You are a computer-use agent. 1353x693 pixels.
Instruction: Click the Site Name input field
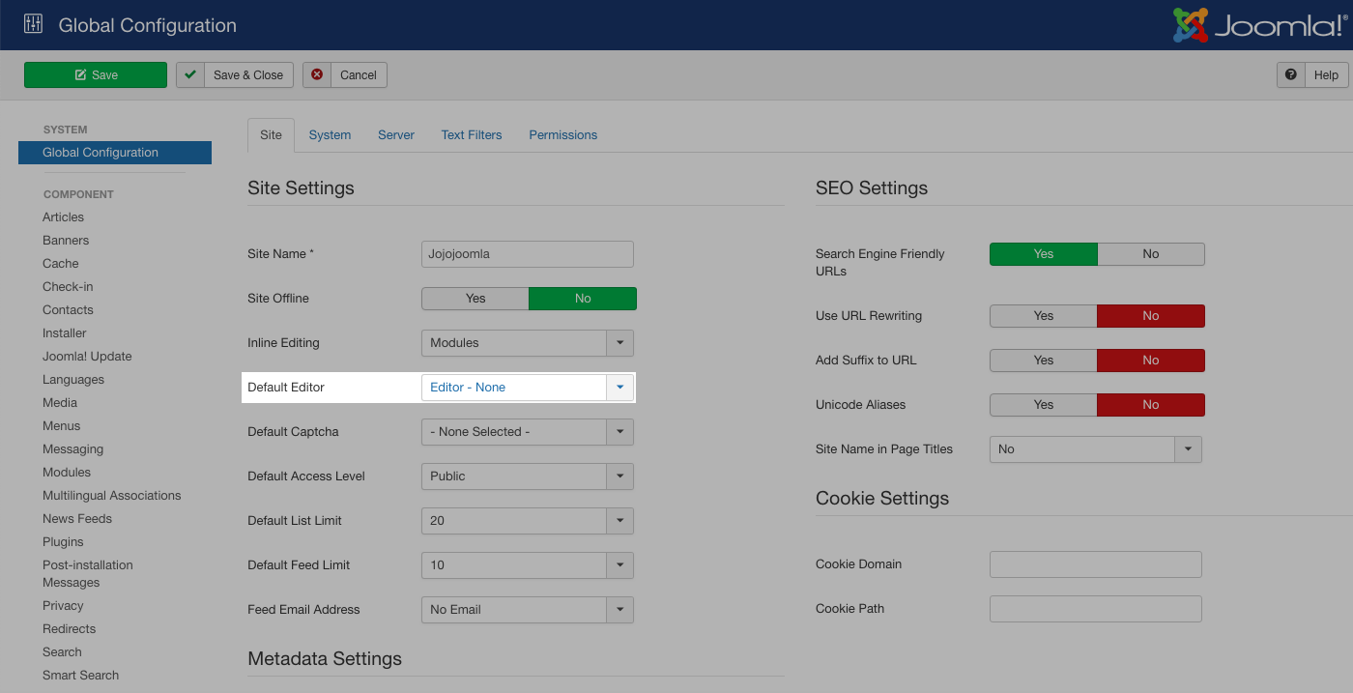coord(528,254)
